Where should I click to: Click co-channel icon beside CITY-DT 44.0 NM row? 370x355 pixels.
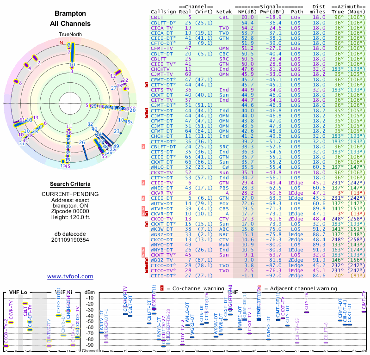click(x=146, y=110)
